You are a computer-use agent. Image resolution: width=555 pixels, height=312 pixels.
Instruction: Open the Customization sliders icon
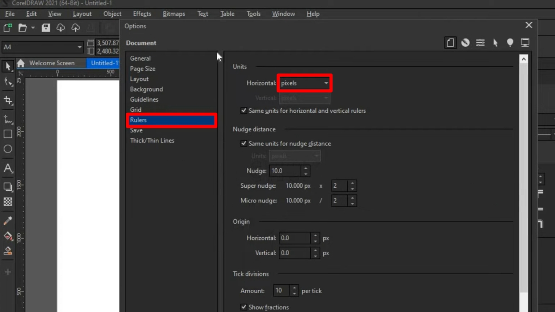pos(481,43)
